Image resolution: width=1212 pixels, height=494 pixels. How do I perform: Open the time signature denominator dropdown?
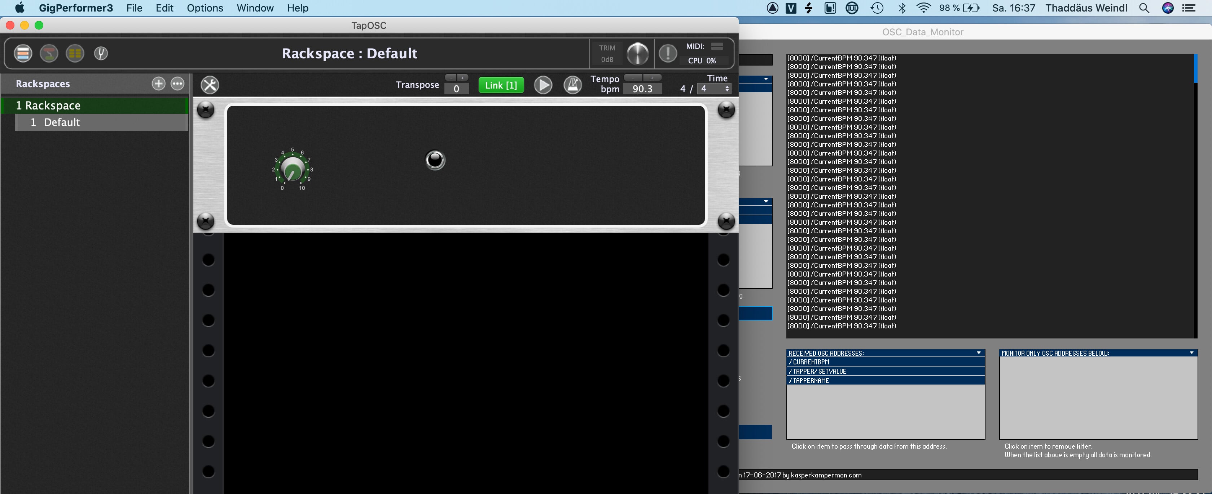tap(714, 89)
